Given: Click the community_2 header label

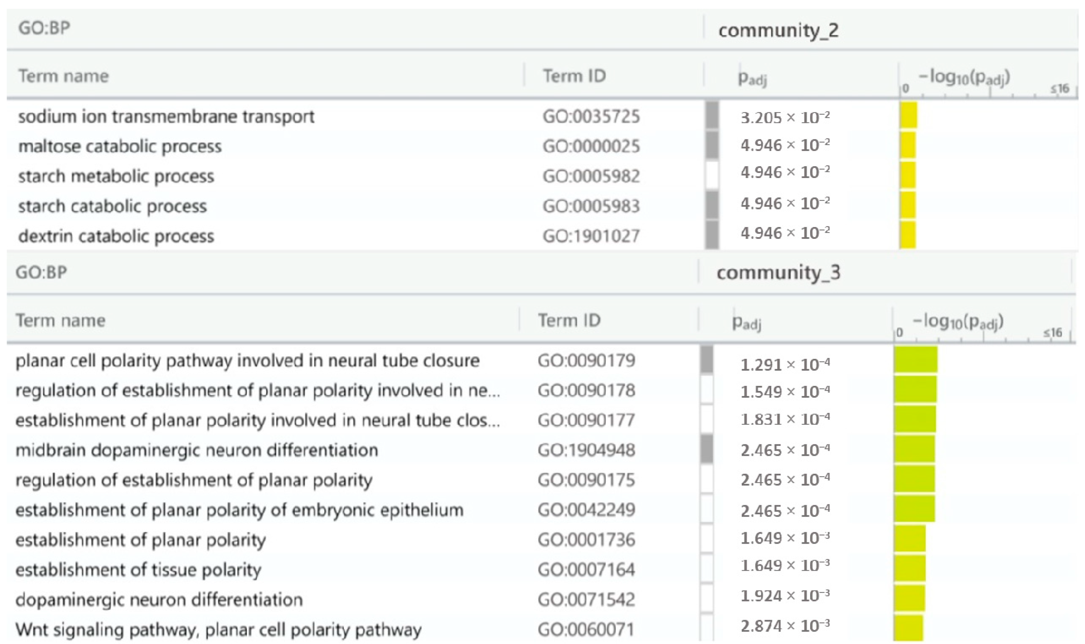Looking at the screenshot, I should (778, 30).
